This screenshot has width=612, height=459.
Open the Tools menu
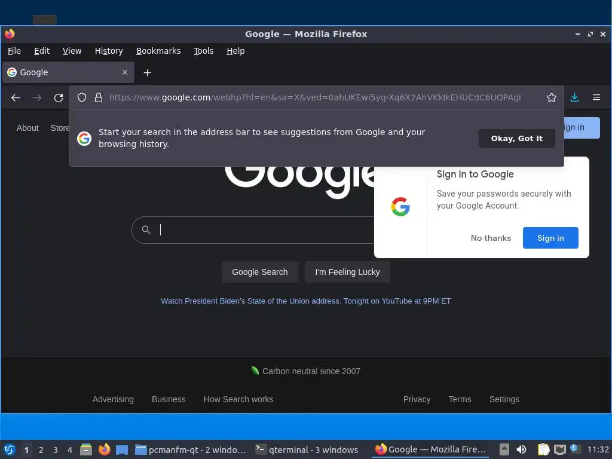pos(204,51)
